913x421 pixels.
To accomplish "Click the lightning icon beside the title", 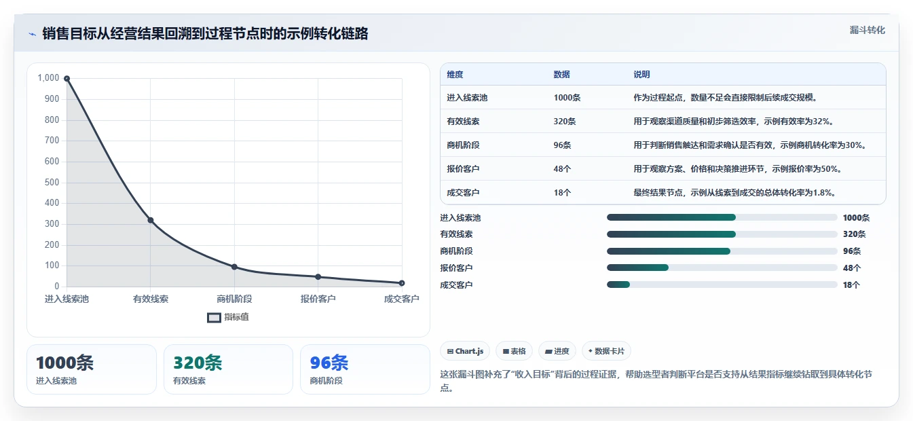I will (x=33, y=34).
